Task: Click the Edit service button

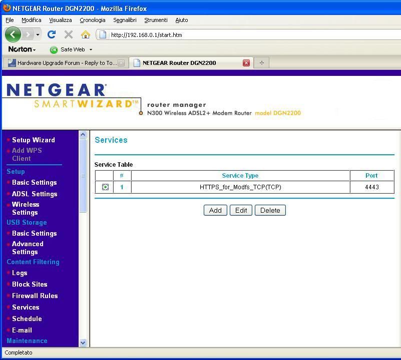Action: (241, 210)
